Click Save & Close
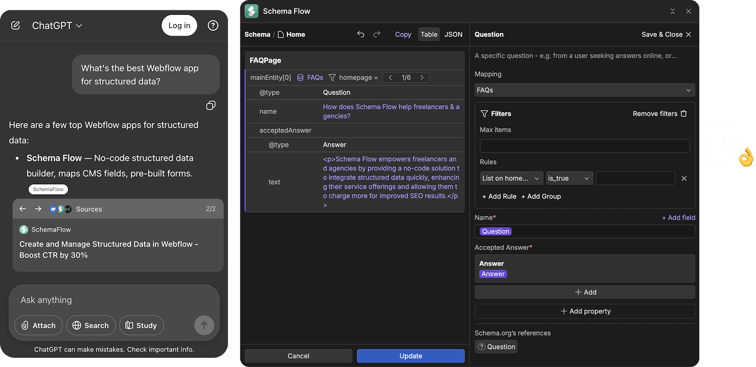The height and width of the screenshot is (367, 756). click(x=667, y=35)
